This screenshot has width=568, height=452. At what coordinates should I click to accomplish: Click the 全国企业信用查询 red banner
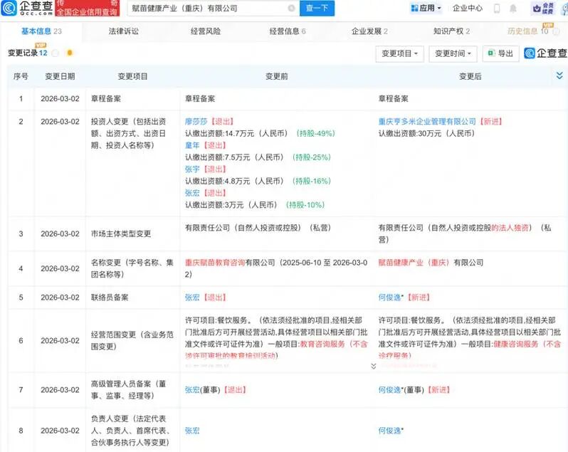[x=87, y=8]
